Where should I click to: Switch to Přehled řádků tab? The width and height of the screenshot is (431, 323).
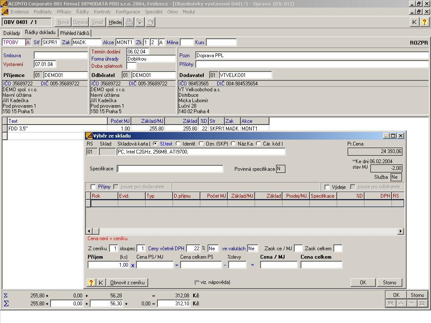point(74,33)
